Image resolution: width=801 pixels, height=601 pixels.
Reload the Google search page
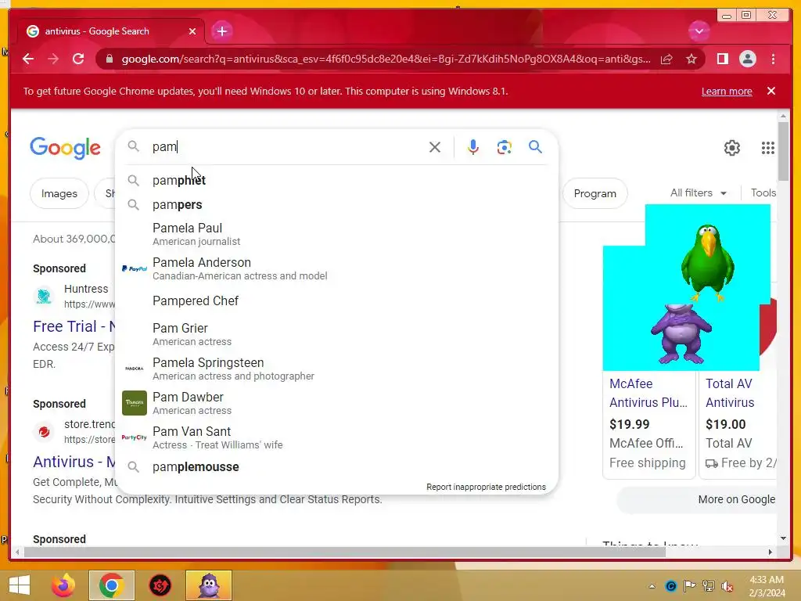(78, 59)
